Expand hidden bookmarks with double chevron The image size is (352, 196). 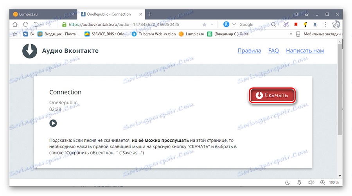[x=291, y=34]
